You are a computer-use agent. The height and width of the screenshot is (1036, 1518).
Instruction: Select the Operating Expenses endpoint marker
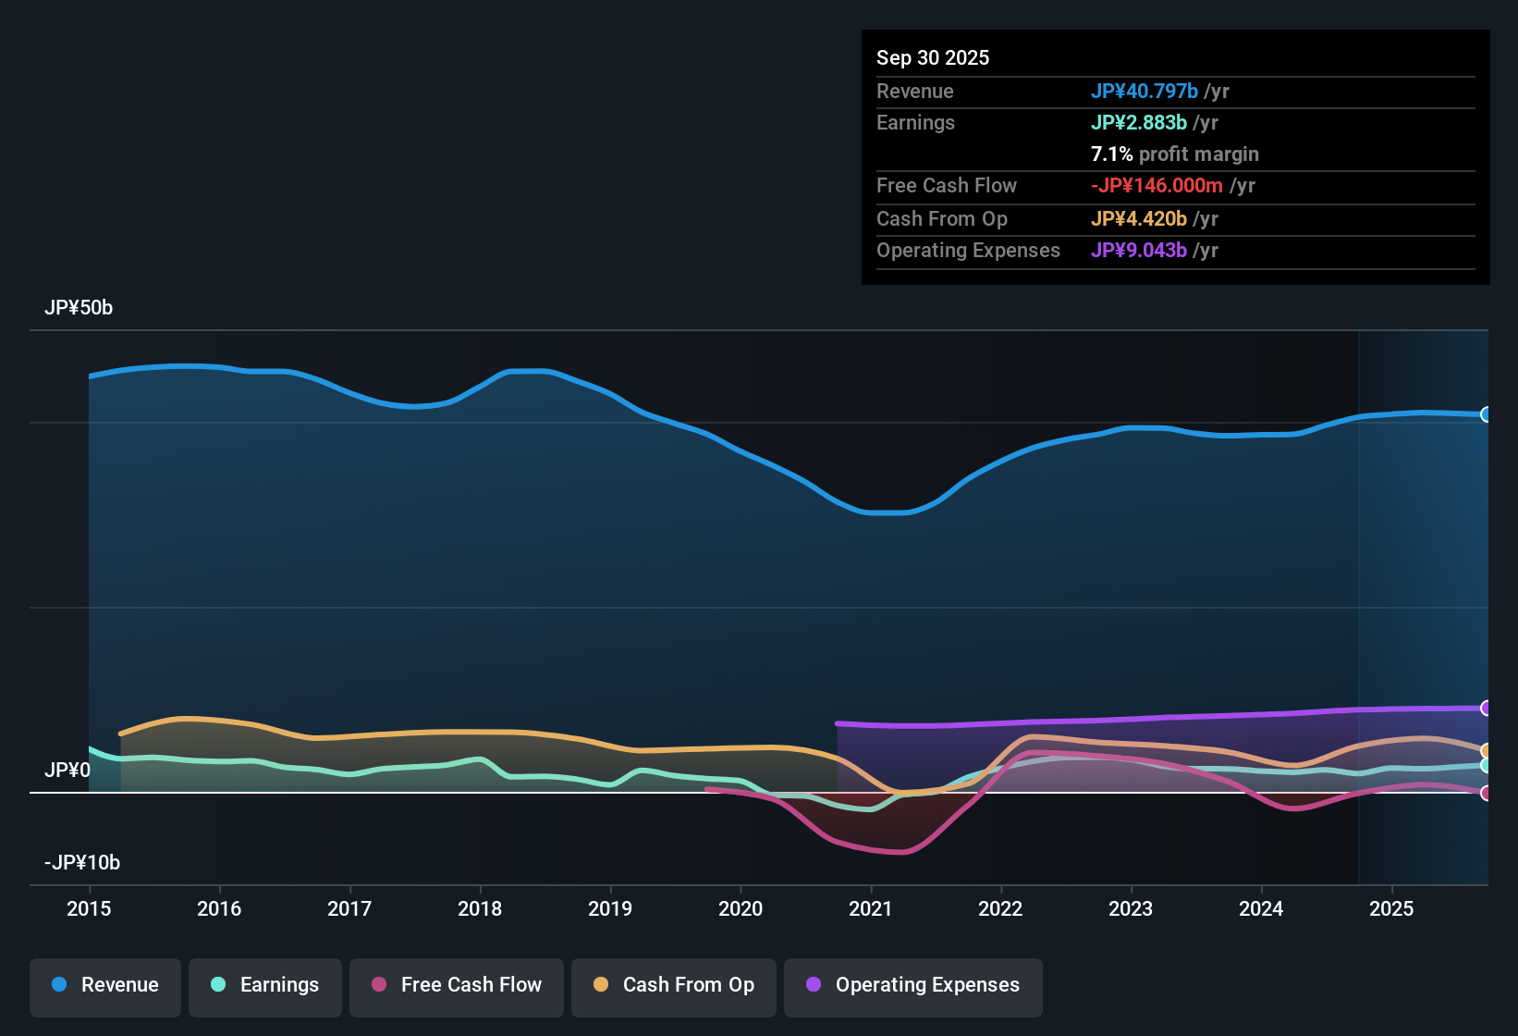pos(1487,709)
